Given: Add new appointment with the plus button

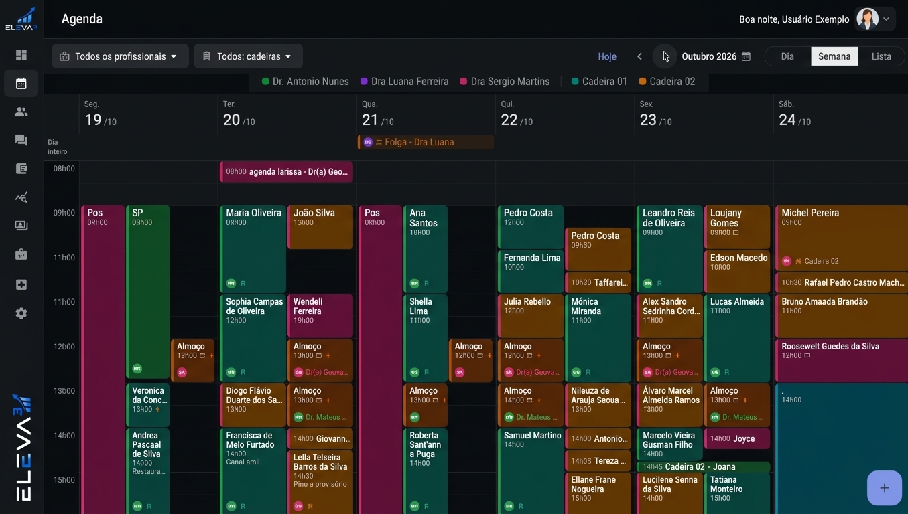Looking at the screenshot, I should click(x=885, y=488).
